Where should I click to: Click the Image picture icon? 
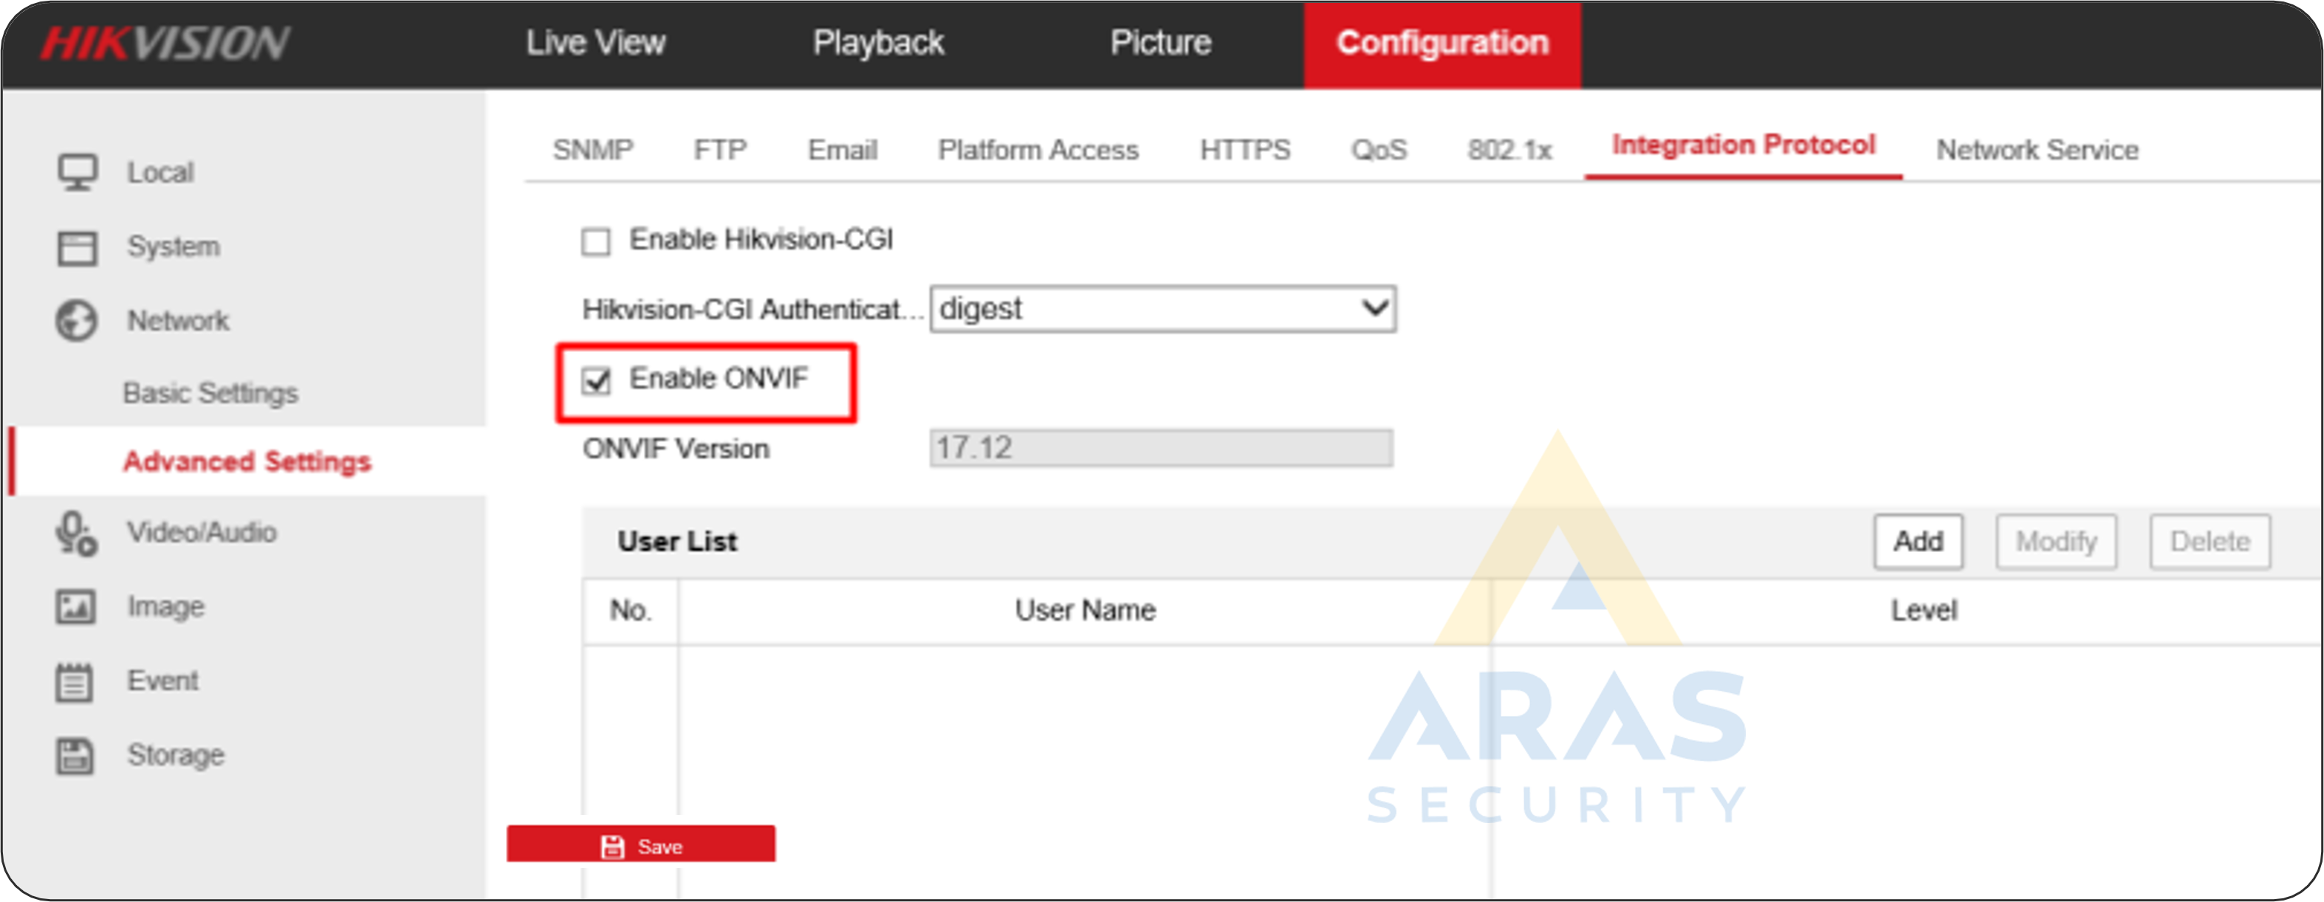tap(76, 607)
